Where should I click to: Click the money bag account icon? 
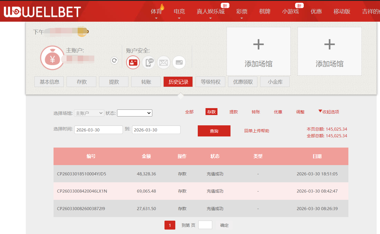tap(52, 57)
